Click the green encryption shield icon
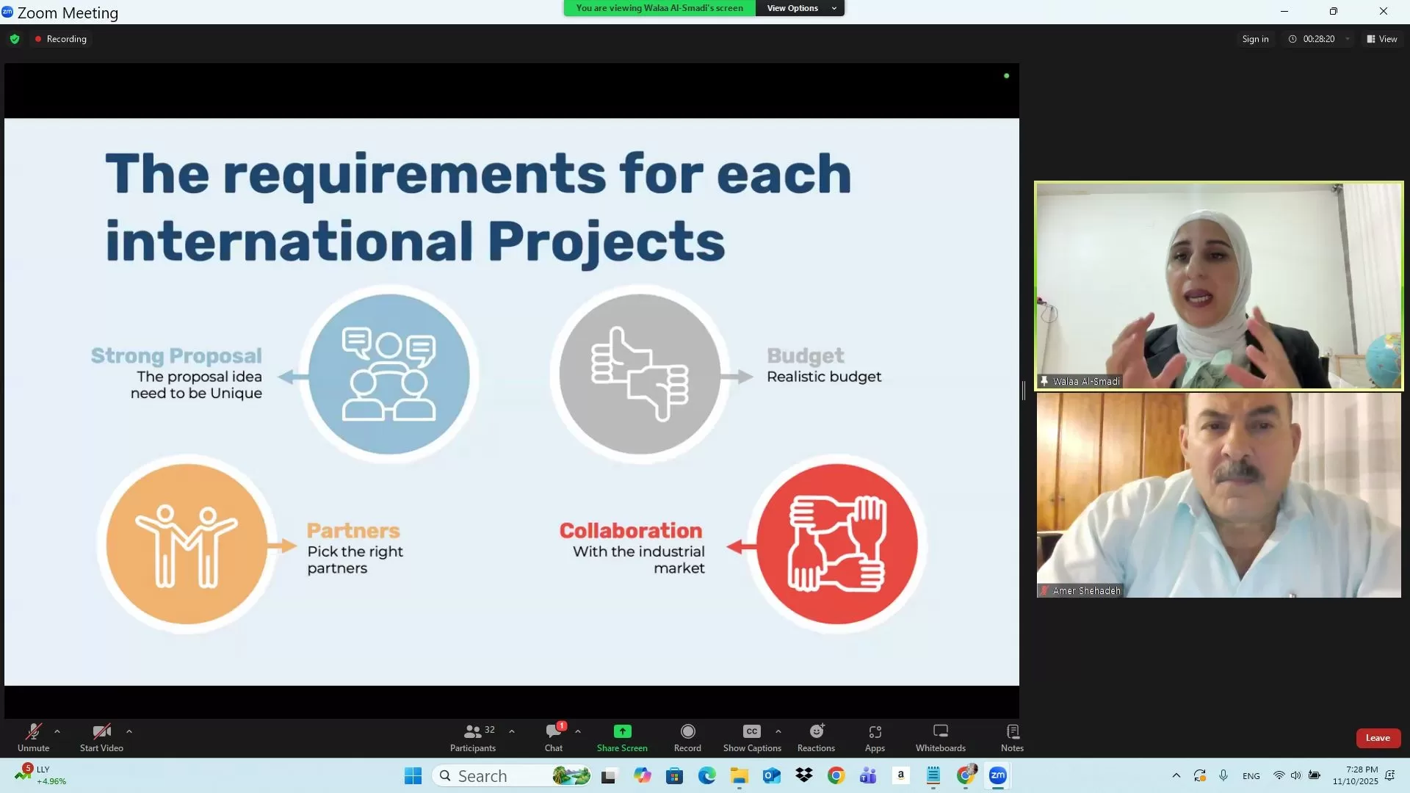Image resolution: width=1410 pixels, height=793 pixels. coord(15,39)
